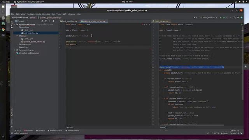Change the UTF-8 file encoding in status bar
The height and width of the screenshot is (140, 249).
point(217,133)
